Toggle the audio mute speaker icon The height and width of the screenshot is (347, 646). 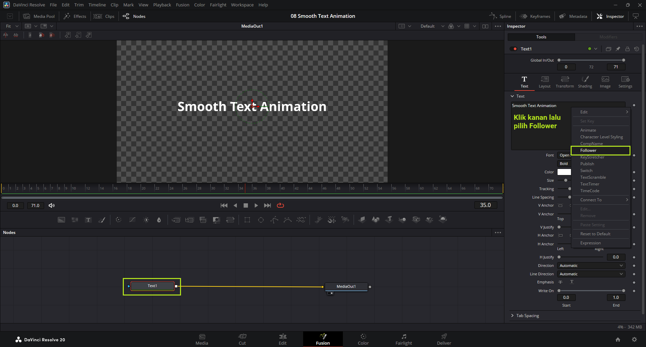[x=51, y=205]
